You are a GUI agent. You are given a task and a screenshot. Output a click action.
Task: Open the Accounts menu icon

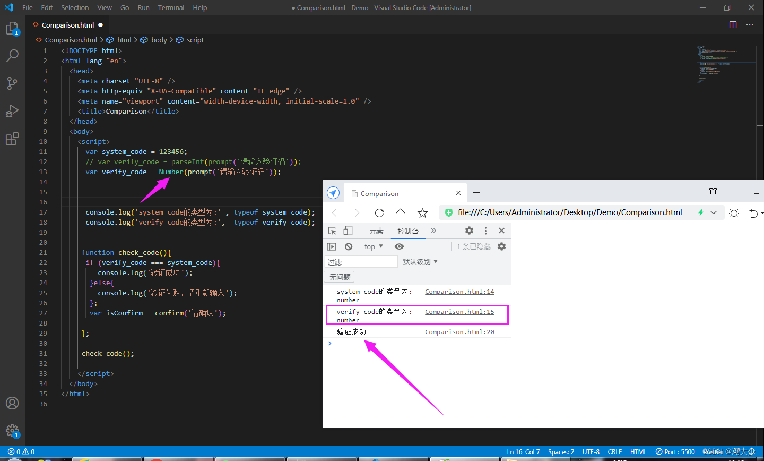point(12,403)
